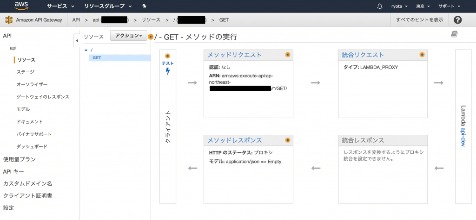Open 設定 in the sidebar
The image size is (476, 220).
click(8, 208)
